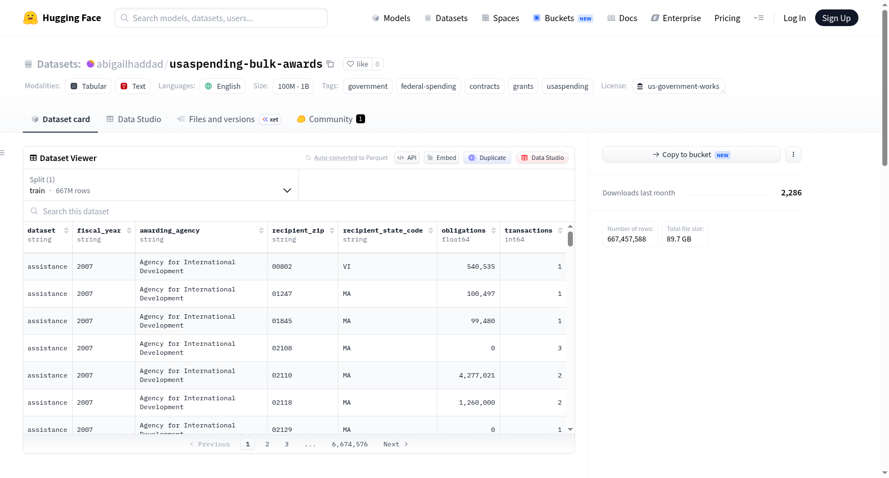Copy dataset name with the copy icon
The height and width of the screenshot is (478, 889).
point(330,64)
